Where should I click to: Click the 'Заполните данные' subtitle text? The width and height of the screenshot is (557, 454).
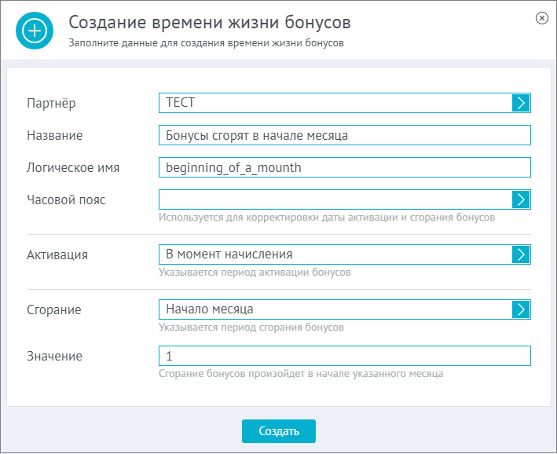pos(206,43)
